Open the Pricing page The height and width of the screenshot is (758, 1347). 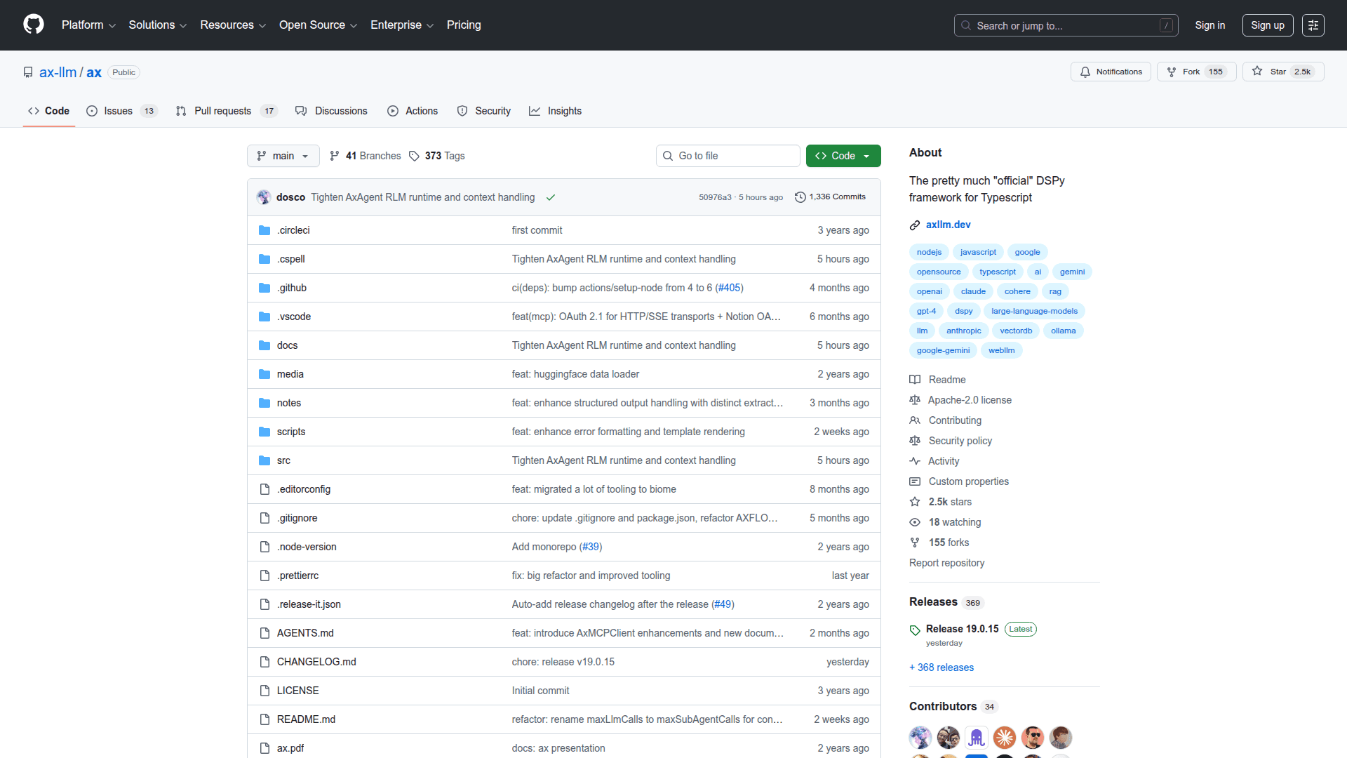[x=464, y=25]
